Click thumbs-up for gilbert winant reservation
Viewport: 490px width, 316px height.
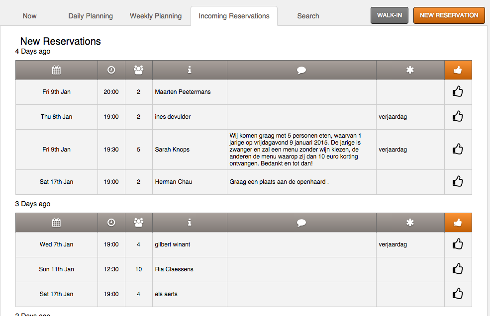point(458,244)
